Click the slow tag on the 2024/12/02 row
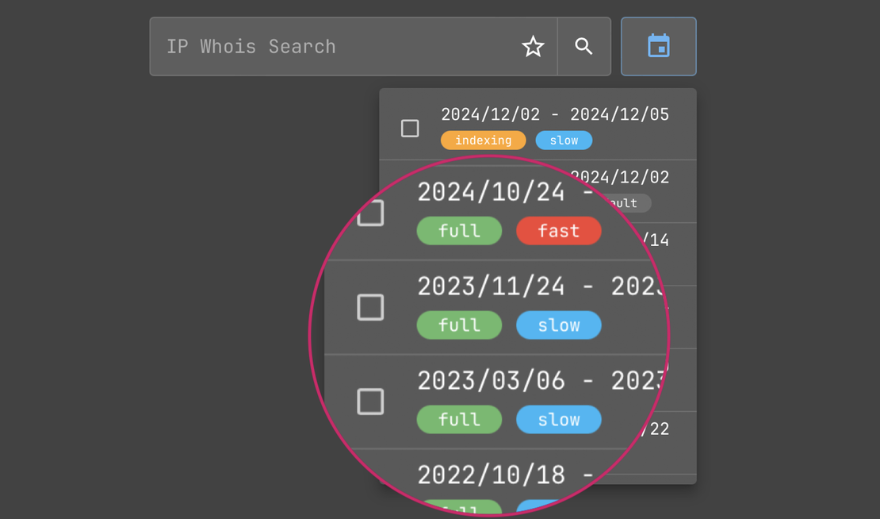880x519 pixels. coord(564,140)
